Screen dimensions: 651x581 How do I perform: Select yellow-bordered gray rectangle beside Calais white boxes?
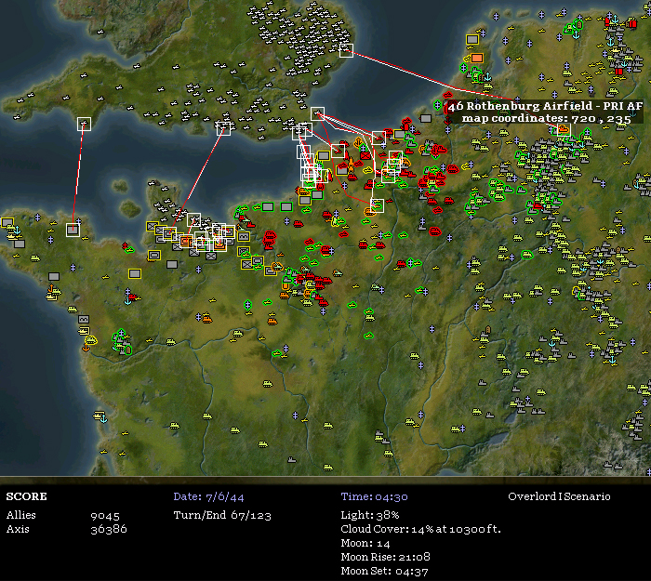click(323, 156)
